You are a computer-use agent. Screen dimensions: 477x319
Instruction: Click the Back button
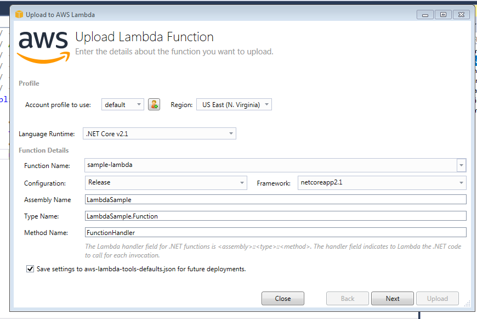coord(347,298)
